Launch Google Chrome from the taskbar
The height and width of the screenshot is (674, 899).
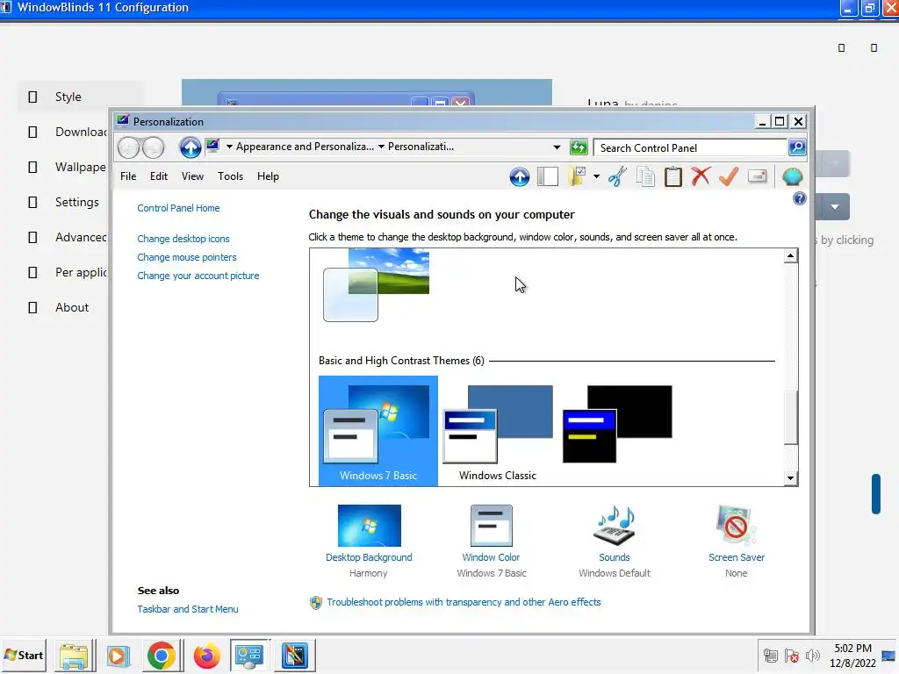coord(162,655)
